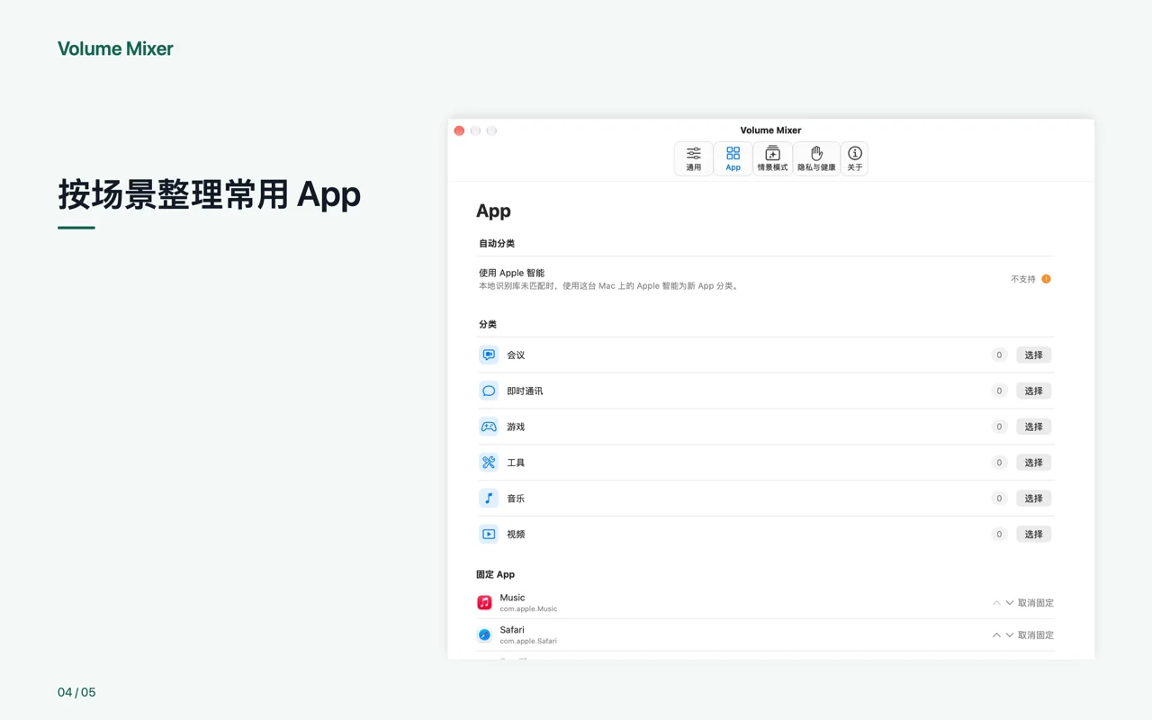The height and width of the screenshot is (720, 1152).
Task: Switch to the App tab in toolbar
Action: click(733, 158)
